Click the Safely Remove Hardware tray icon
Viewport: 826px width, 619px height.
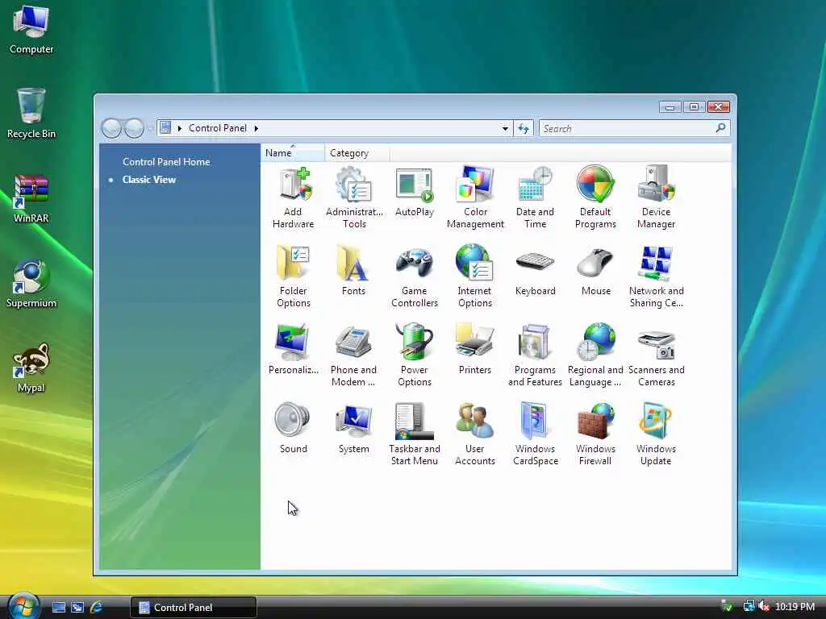[727, 606]
